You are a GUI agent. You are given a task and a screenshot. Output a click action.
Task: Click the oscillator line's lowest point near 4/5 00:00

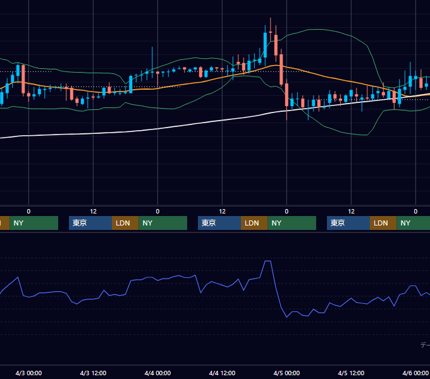(x=287, y=317)
